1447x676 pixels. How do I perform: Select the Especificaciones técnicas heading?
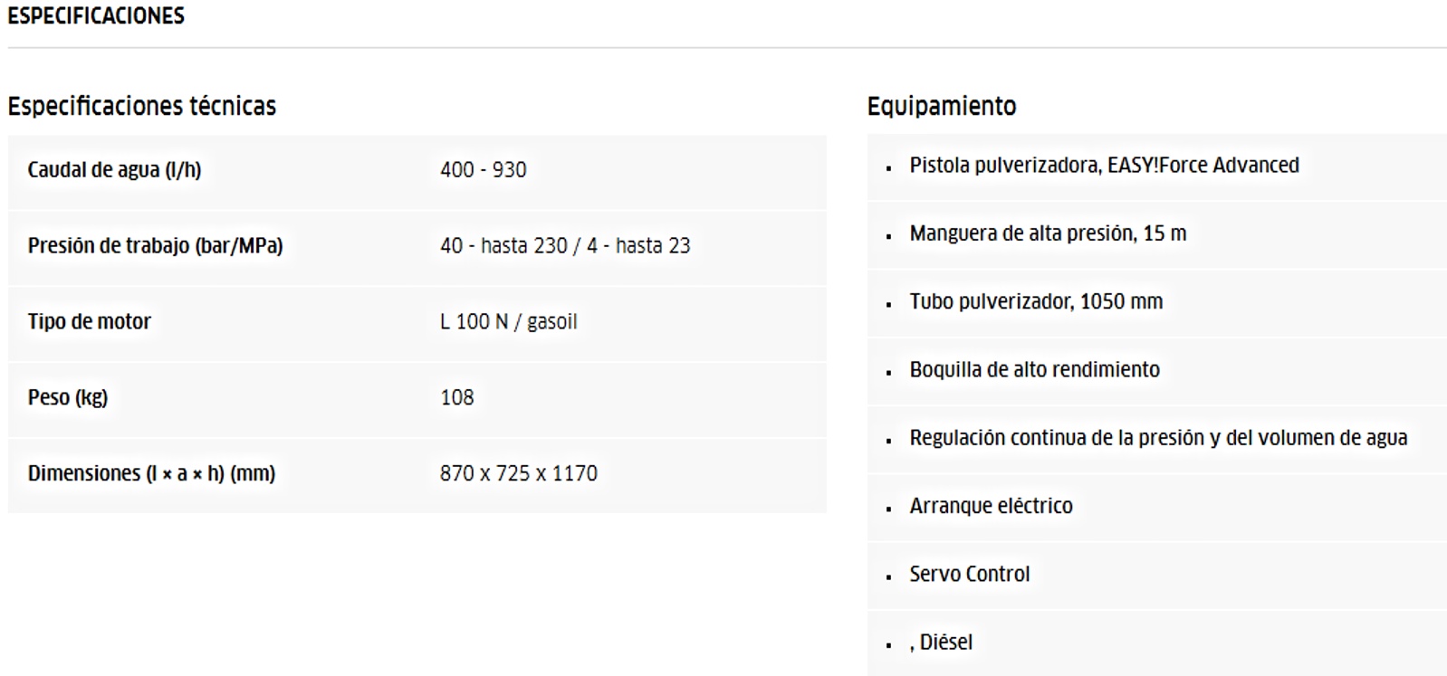tap(142, 106)
